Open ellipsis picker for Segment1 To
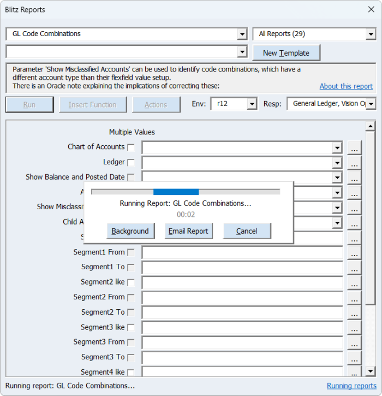Image resolution: width=382 pixels, height=396 pixels. (x=354, y=268)
